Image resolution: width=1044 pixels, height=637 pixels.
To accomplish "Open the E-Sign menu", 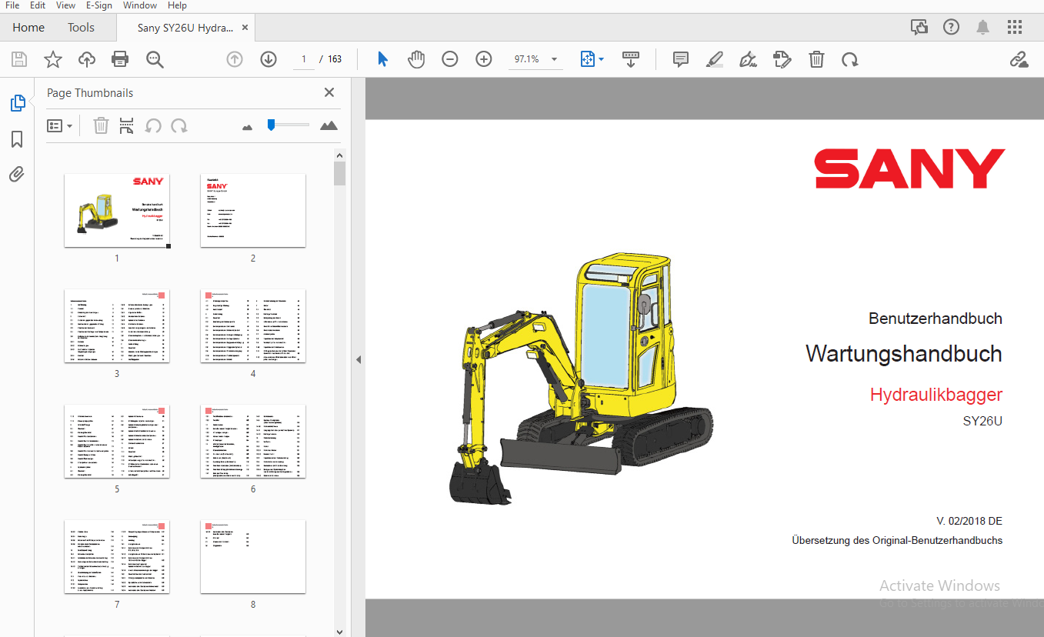I will coord(98,5).
